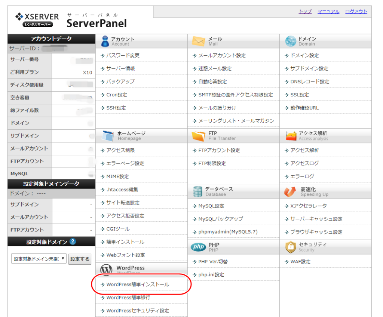
Task: Open MIME設定
Action: (117, 176)
